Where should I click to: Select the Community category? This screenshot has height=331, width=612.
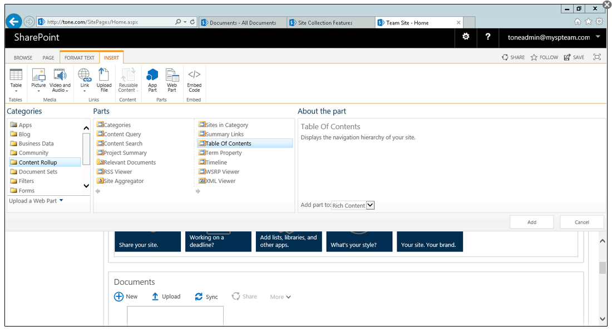(x=29, y=153)
